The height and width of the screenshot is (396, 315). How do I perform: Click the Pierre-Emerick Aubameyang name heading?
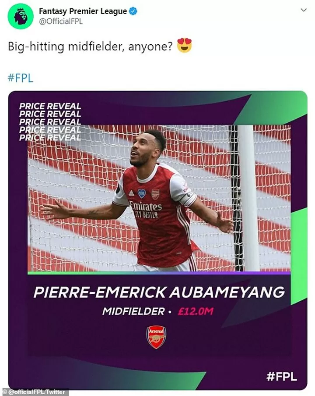tap(159, 292)
